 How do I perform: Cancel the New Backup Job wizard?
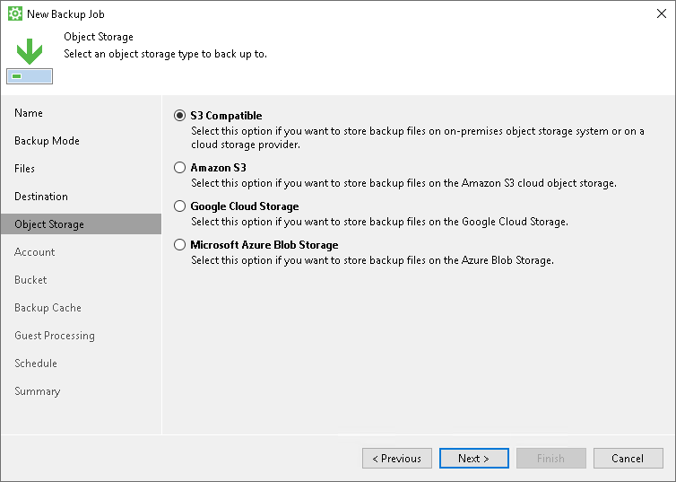[x=628, y=459]
